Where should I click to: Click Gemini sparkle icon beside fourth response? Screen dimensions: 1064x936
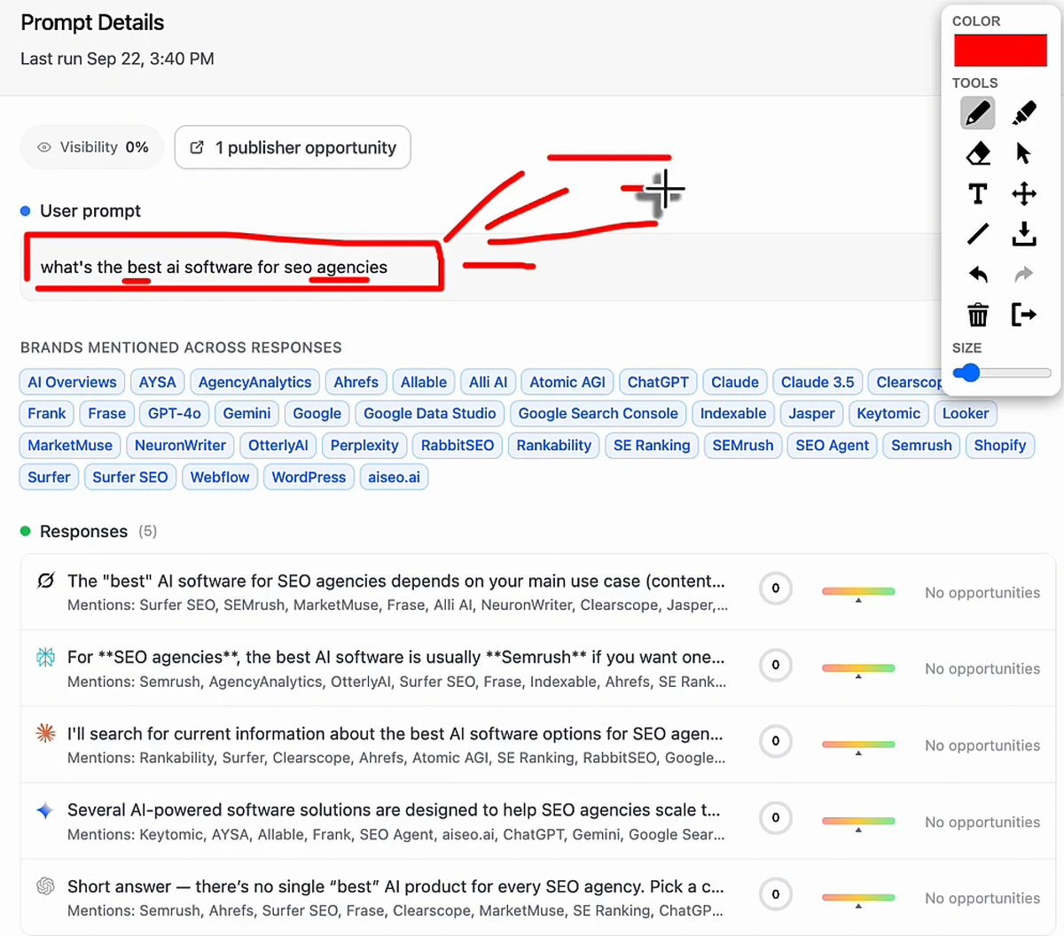(x=45, y=809)
